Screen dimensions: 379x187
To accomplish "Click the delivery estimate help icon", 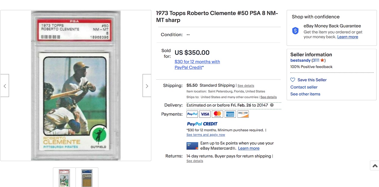I will click(272, 105).
